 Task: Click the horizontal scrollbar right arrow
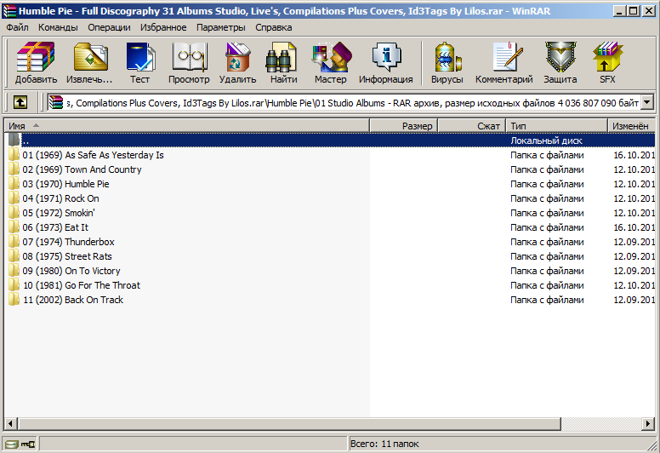(648, 423)
